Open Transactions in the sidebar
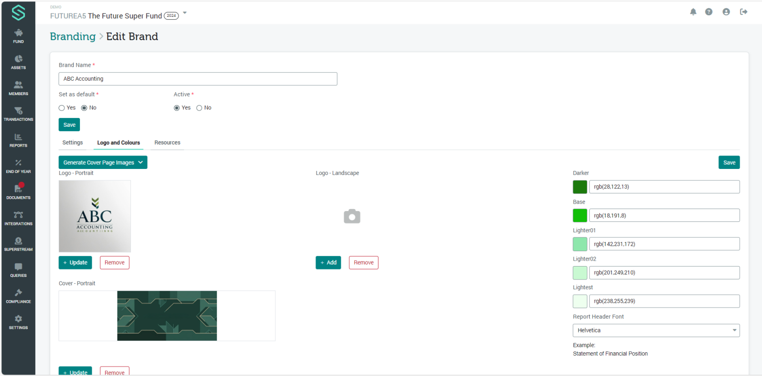The width and height of the screenshot is (762, 376). point(18,113)
